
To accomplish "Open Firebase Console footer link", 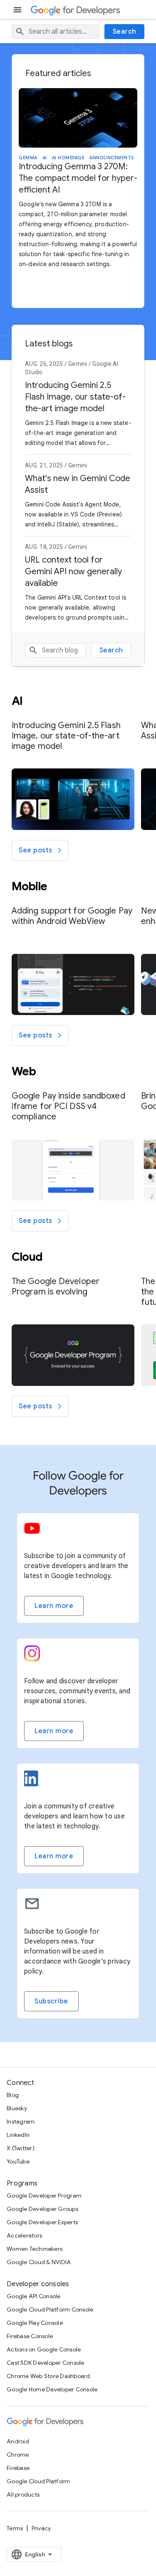I will coord(30,2336).
